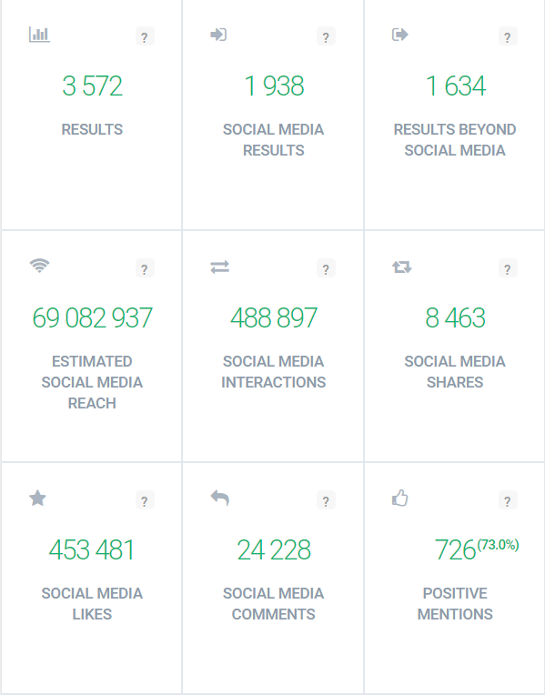The image size is (545, 695).
Task: Click the exit arrow icon for Results Beyond Social Media
Action: tap(400, 35)
